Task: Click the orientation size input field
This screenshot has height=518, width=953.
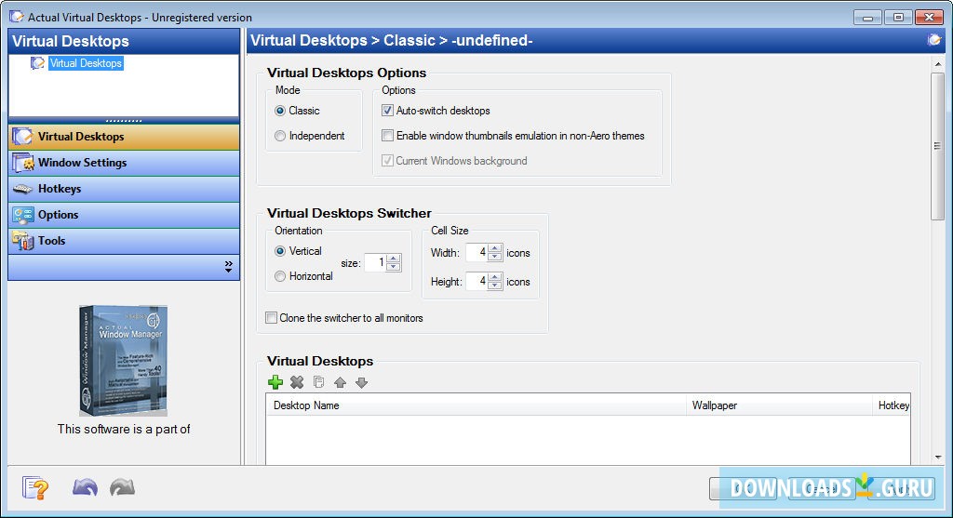Action: tap(376, 262)
